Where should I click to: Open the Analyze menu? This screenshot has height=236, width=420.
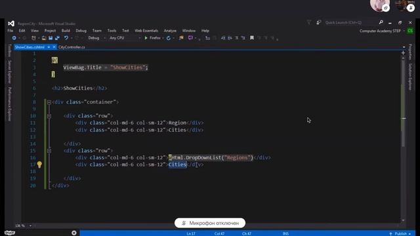pos(170,31)
